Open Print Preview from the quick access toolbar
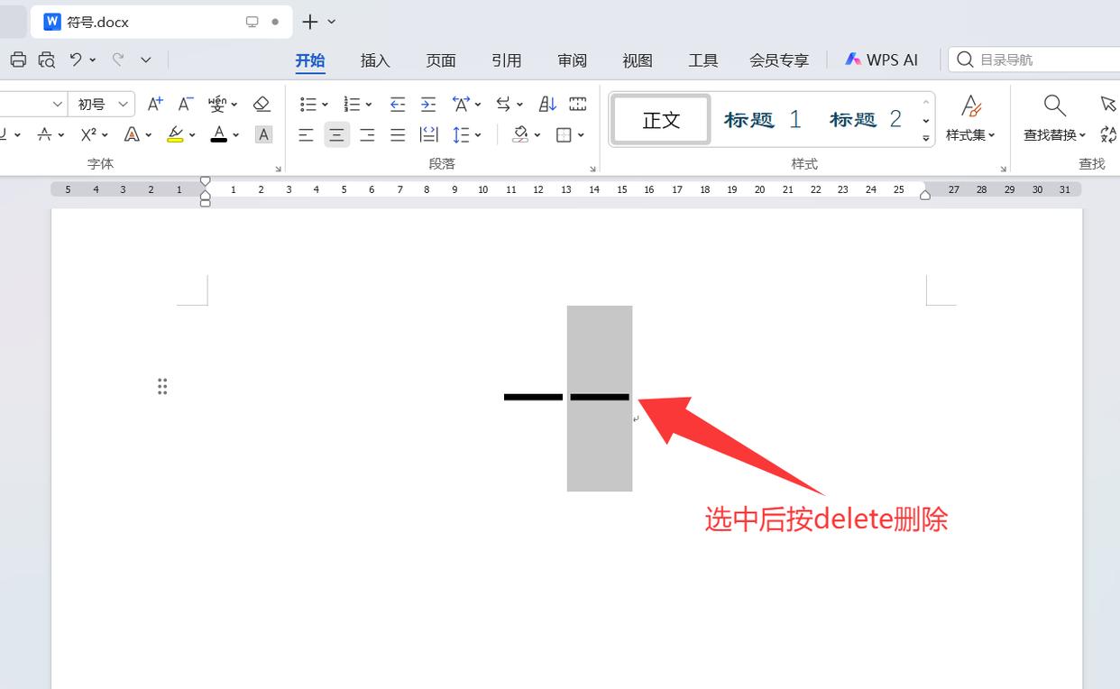This screenshot has height=689, width=1120. pyautogui.click(x=47, y=60)
